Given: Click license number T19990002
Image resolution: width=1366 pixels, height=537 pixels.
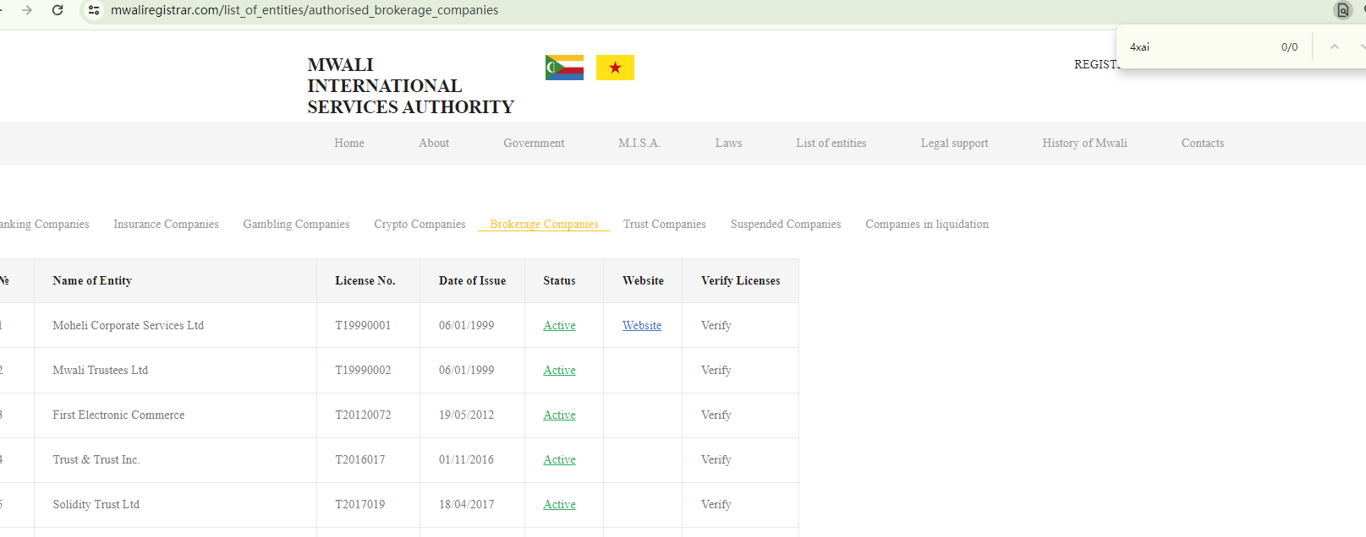Looking at the screenshot, I should click(x=363, y=371).
